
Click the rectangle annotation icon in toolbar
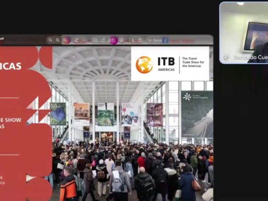[x=95, y=40]
